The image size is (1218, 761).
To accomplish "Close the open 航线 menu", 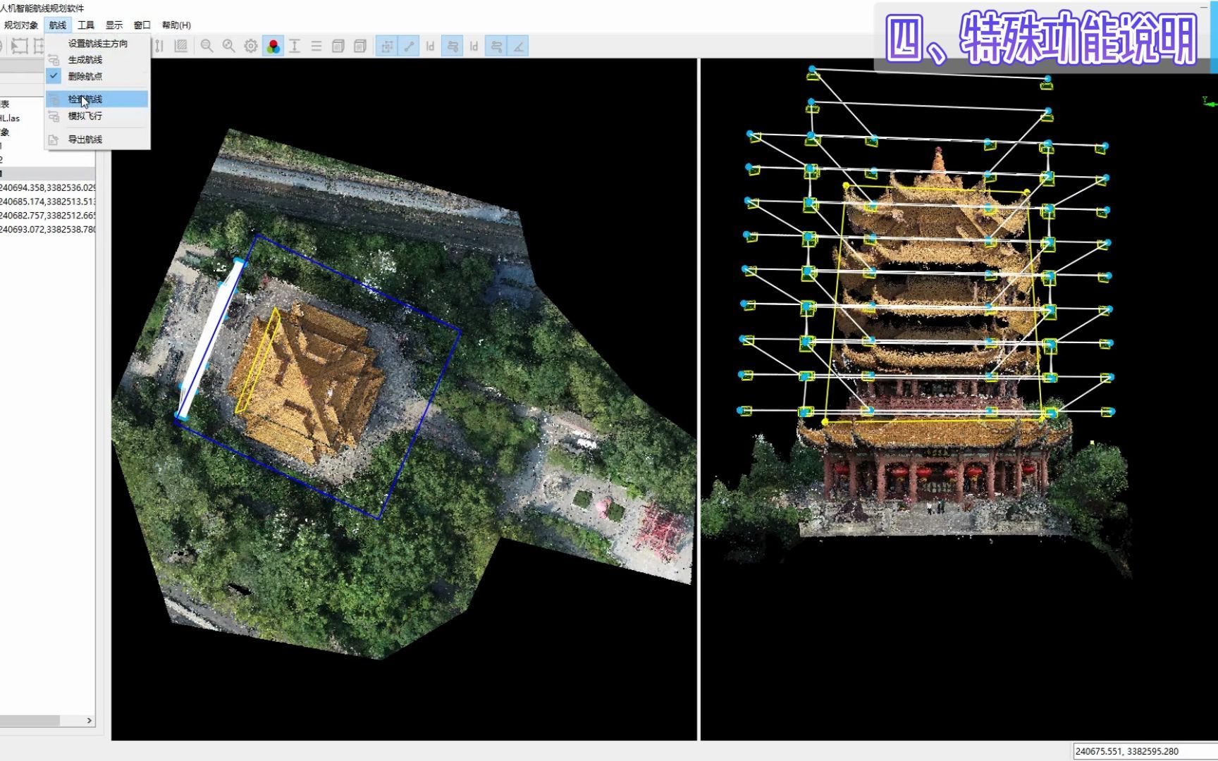I will pyautogui.click(x=58, y=25).
